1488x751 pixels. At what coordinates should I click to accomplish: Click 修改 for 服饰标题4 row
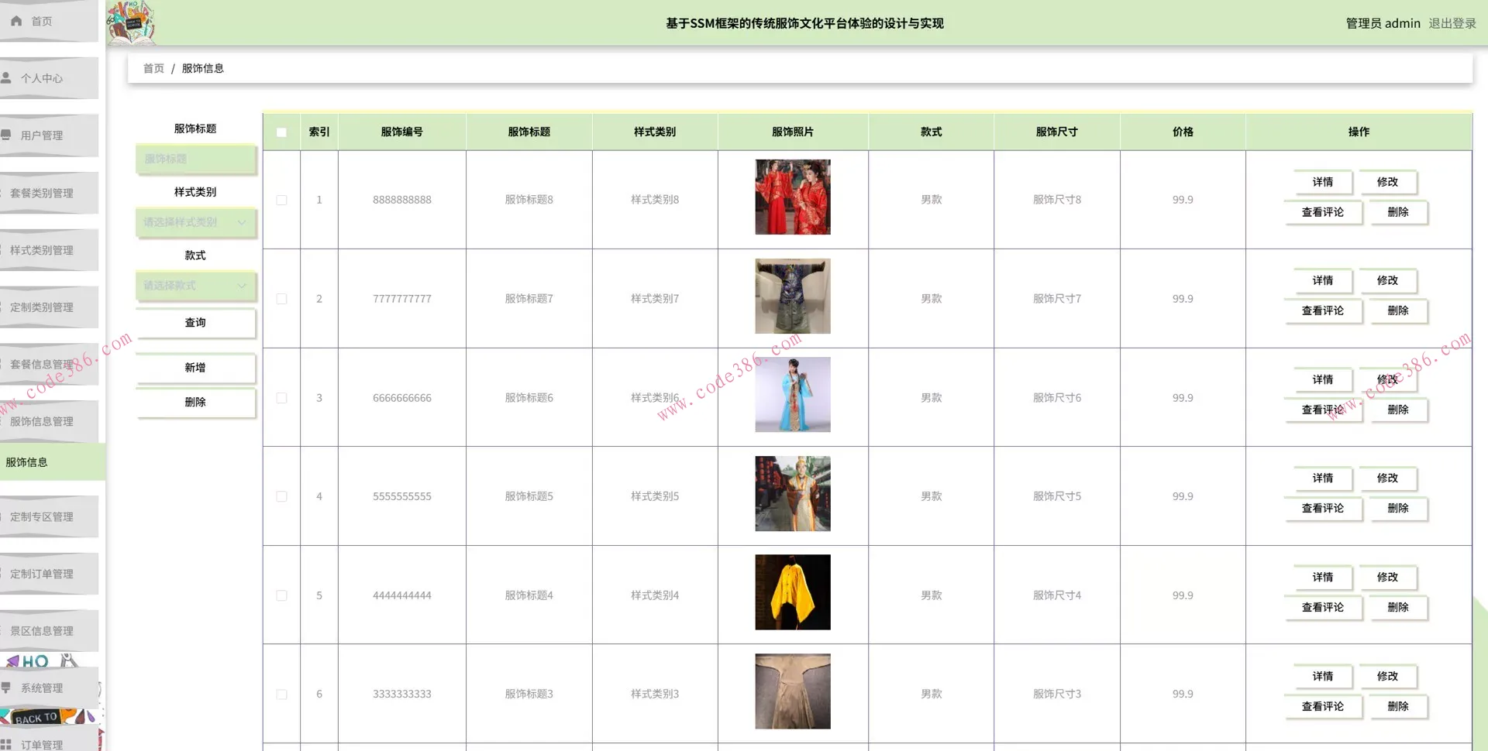point(1387,577)
